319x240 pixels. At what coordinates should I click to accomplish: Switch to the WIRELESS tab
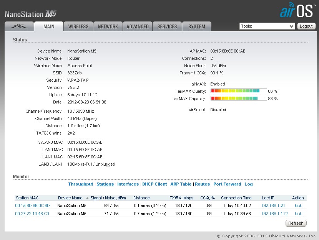click(x=78, y=26)
